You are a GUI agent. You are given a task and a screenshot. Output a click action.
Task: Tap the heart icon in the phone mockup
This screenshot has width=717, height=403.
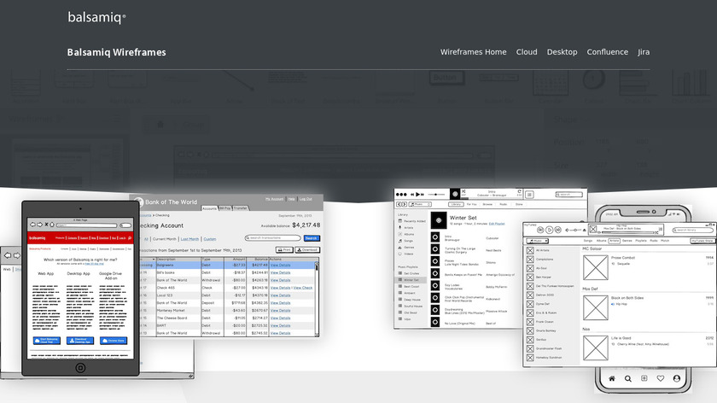click(x=661, y=378)
